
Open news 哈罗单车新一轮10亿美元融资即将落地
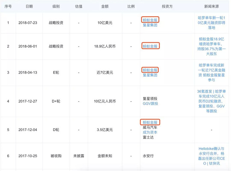point(212,23)
